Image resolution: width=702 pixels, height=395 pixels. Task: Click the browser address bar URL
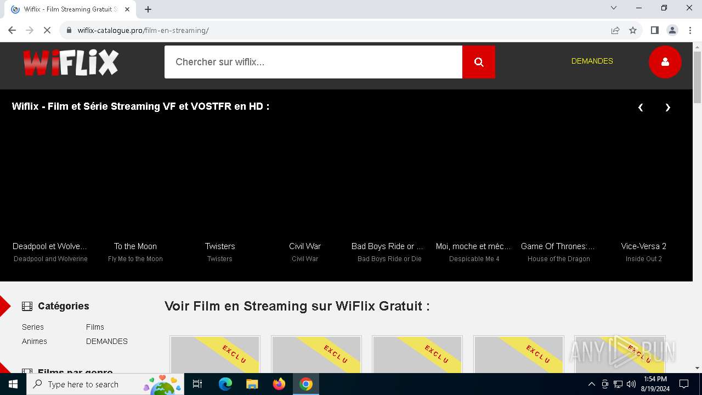point(143,30)
